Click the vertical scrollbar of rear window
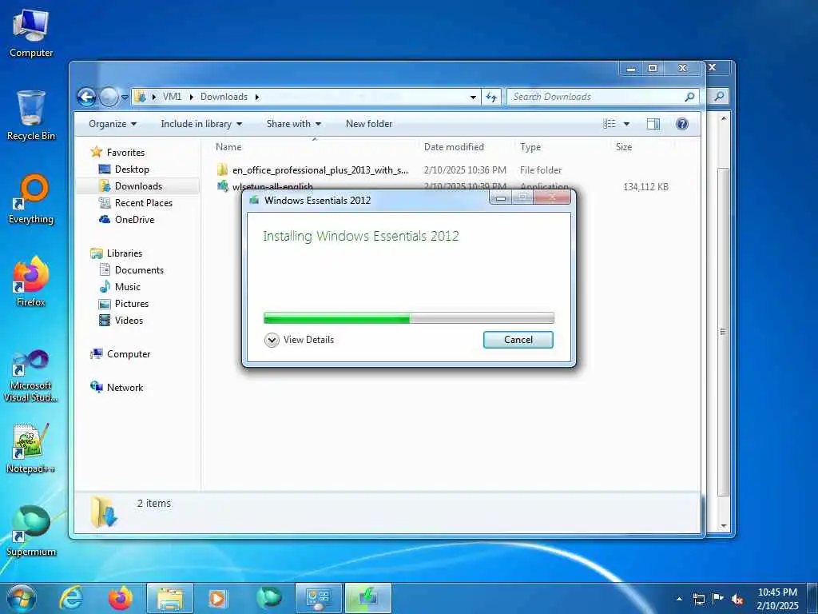The image size is (818, 614). click(x=723, y=332)
